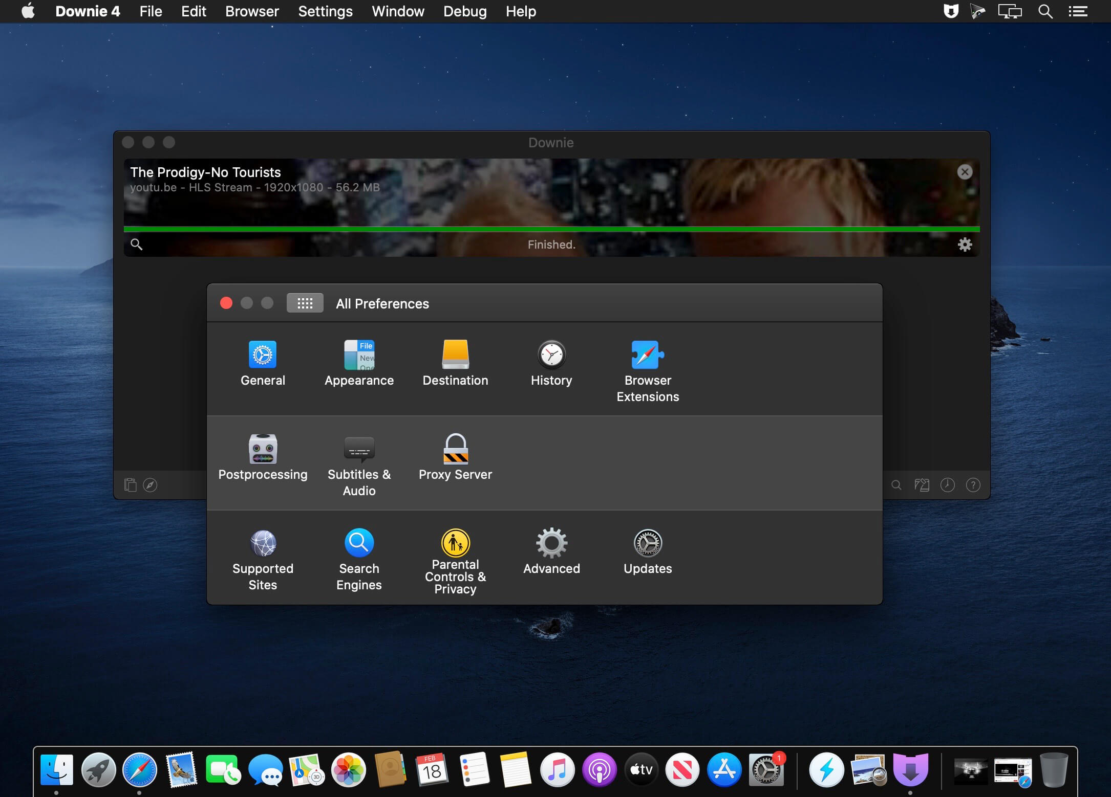Click the help icon in Downie toolbar

point(973,483)
